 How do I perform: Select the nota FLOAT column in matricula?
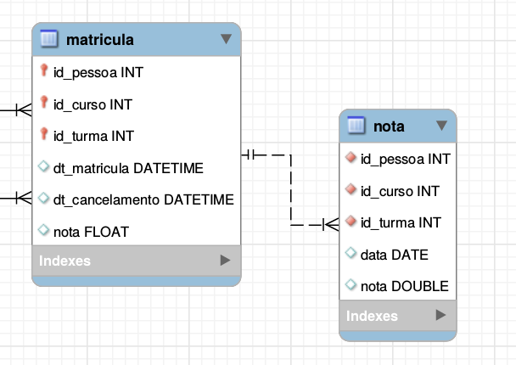tap(91, 230)
